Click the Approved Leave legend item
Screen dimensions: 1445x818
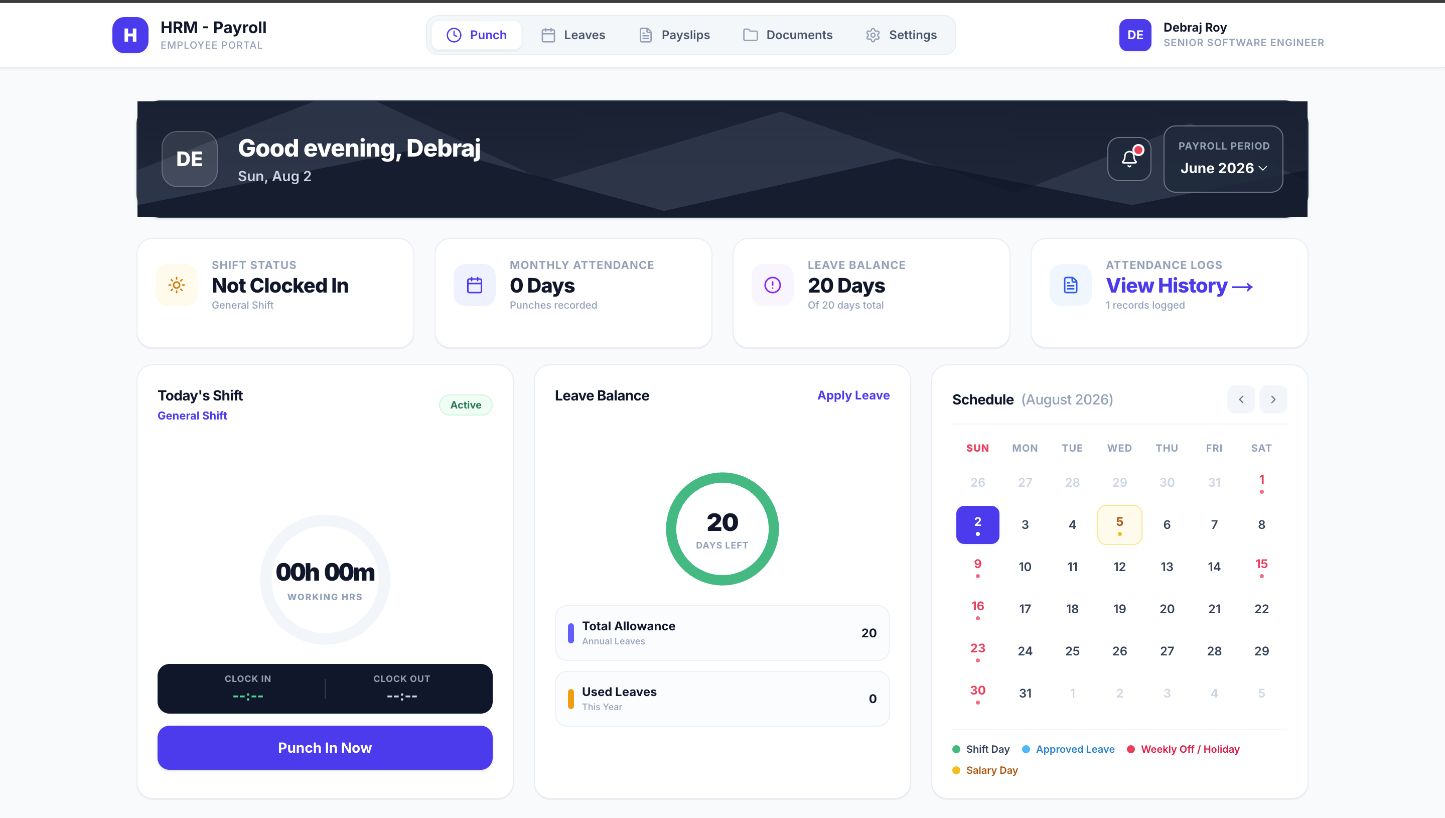pyautogui.click(x=1068, y=749)
